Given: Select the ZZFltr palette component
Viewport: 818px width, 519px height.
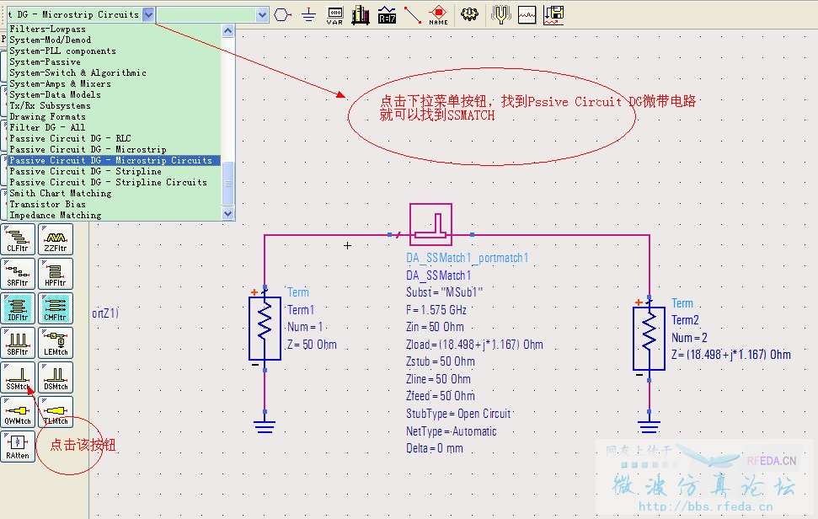Looking at the screenshot, I should click(56, 239).
